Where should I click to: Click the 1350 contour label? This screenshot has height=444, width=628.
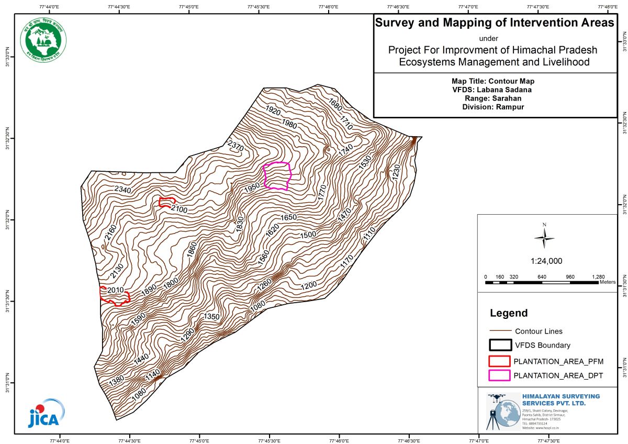212,317
